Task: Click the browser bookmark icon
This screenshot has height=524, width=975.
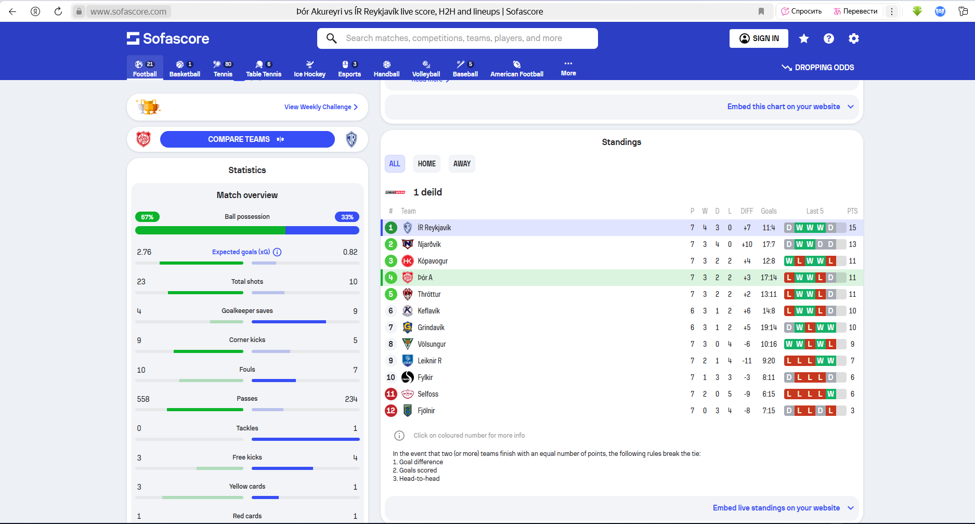Action: (x=761, y=11)
